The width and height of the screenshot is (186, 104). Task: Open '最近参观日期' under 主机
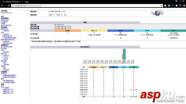[x=8, y=36]
